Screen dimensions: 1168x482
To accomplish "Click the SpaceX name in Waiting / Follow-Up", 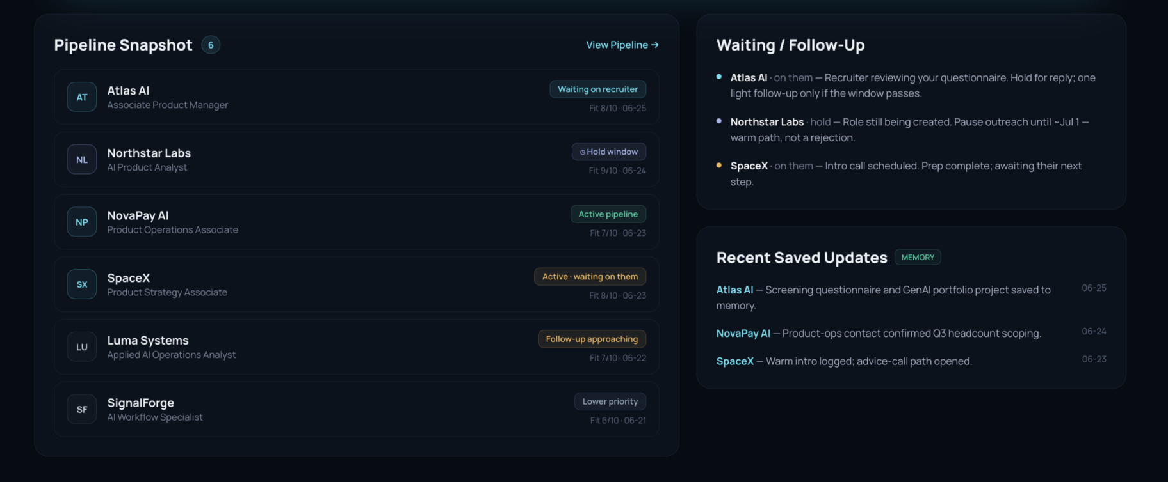I will coord(749,166).
